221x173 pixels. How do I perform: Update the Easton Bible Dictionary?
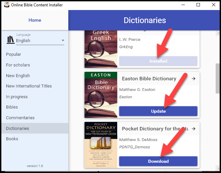click(158, 111)
